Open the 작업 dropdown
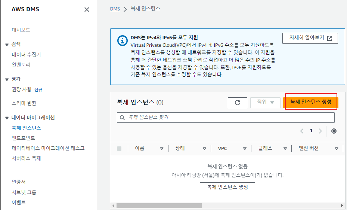347x210 pixels. click(x=265, y=103)
